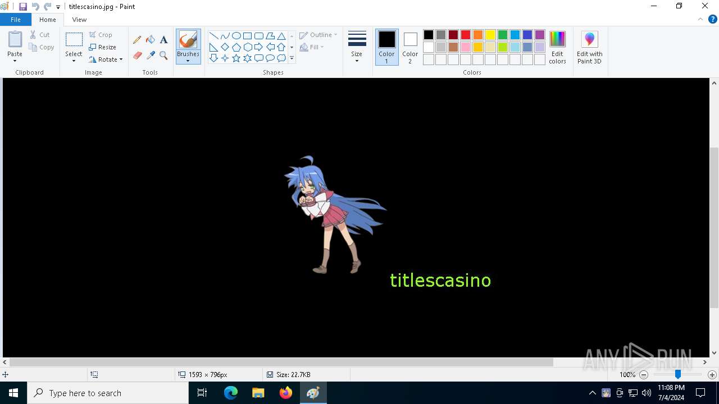Switch to the Home tab
The width and height of the screenshot is (719, 404).
pos(48,20)
